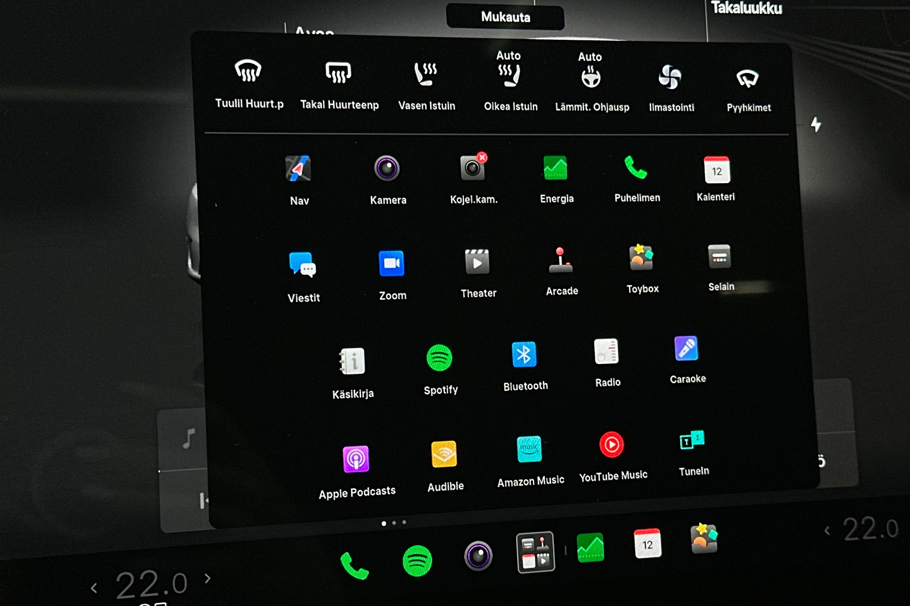The width and height of the screenshot is (910, 606).
Task: Tap the Toybox icon in the bottom dock
Action: [x=704, y=538]
